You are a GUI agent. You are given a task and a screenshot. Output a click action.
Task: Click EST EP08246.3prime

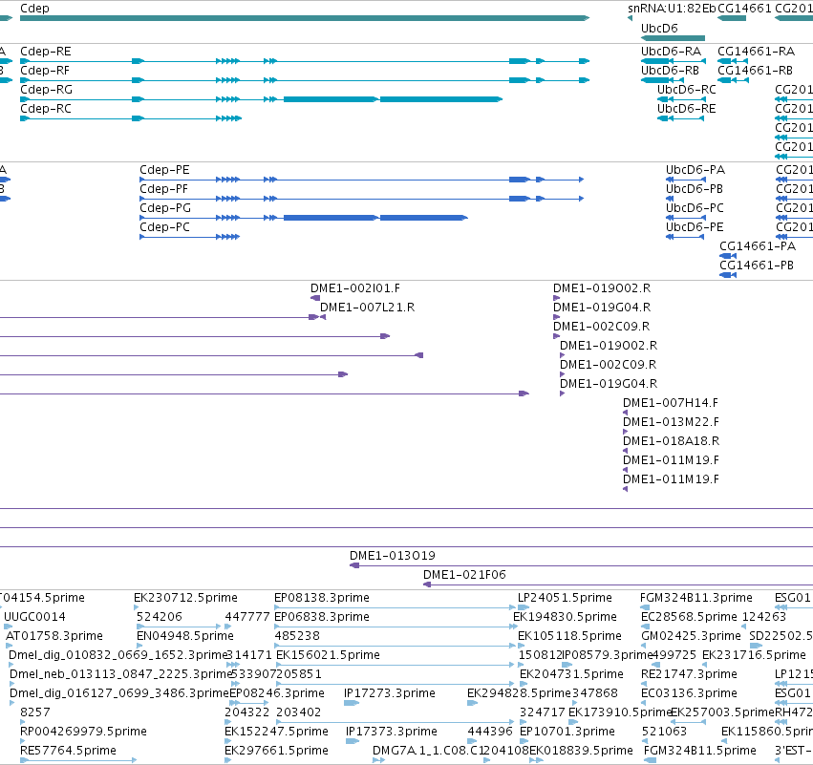pyautogui.click(x=277, y=693)
